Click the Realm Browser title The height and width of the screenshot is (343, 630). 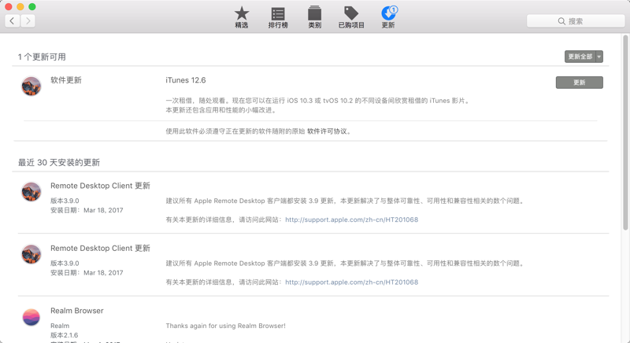[x=76, y=311]
